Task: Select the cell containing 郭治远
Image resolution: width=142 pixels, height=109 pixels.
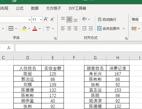Action: pyautogui.click(x=28, y=79)
